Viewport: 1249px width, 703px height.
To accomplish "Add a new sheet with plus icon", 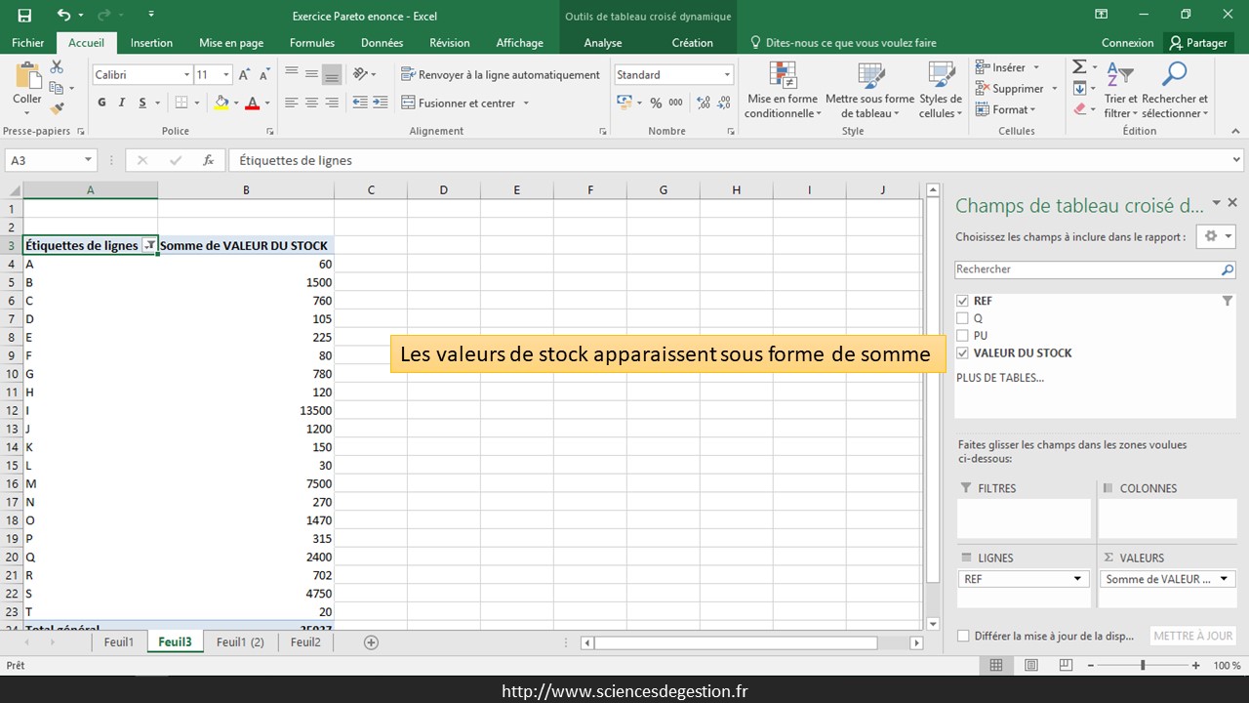I will coord(371,642).
